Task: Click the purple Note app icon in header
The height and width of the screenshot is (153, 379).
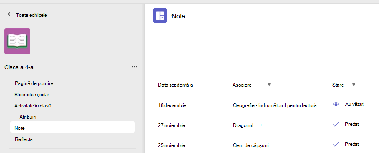Action: tap(160, 16)
